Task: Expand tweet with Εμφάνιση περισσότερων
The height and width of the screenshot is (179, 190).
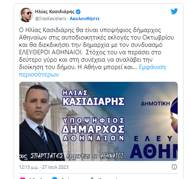Action: coord(92,71)
